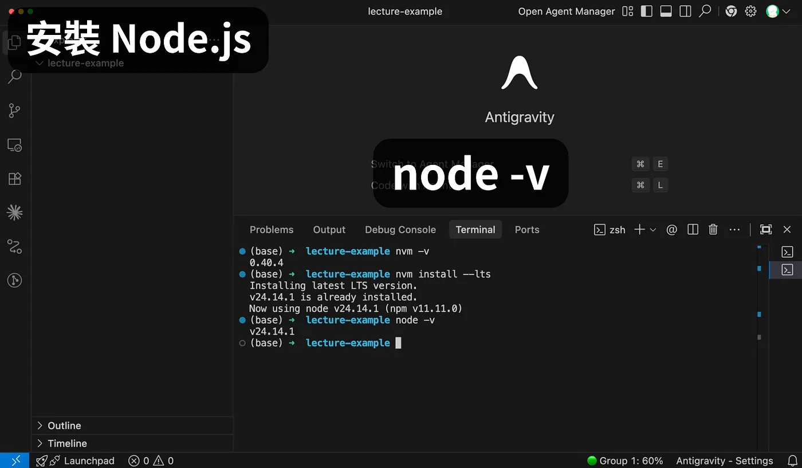Open the Claude sparkle icon panel
The image size is (802, 468).
pos(15,213)
